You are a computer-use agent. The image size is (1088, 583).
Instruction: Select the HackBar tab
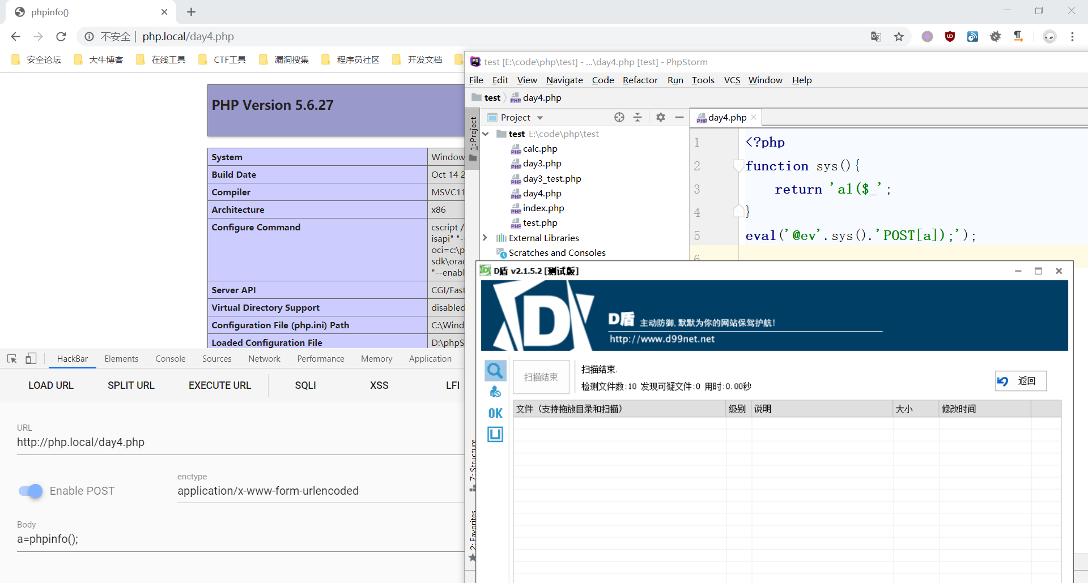click(73, 359)
